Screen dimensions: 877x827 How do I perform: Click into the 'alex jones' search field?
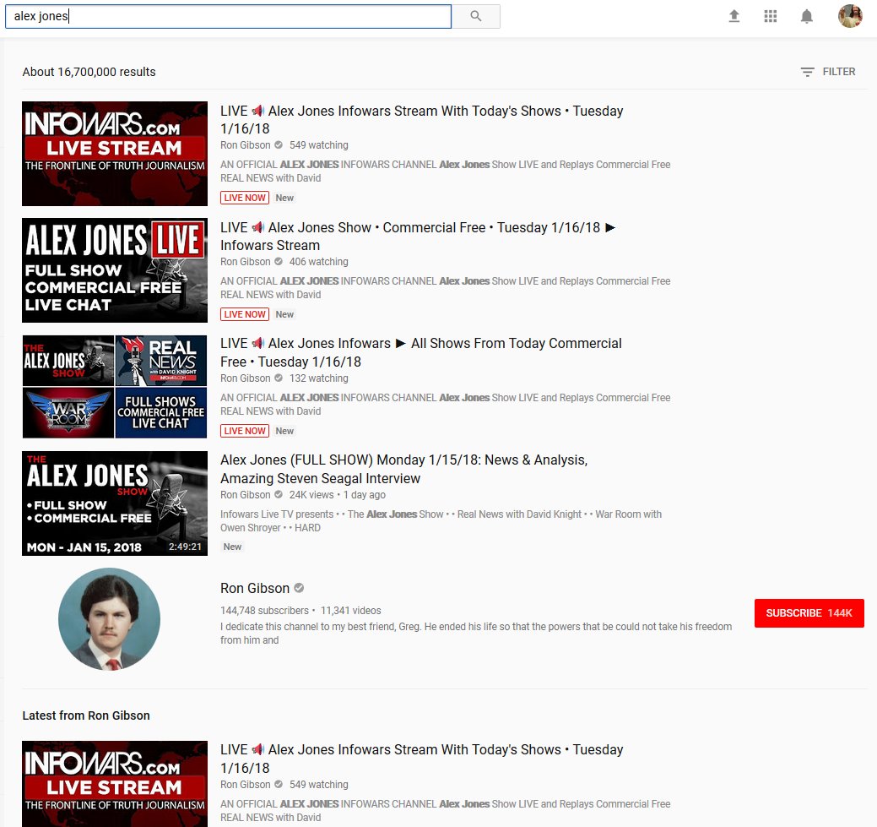click(x=228, y=16)
